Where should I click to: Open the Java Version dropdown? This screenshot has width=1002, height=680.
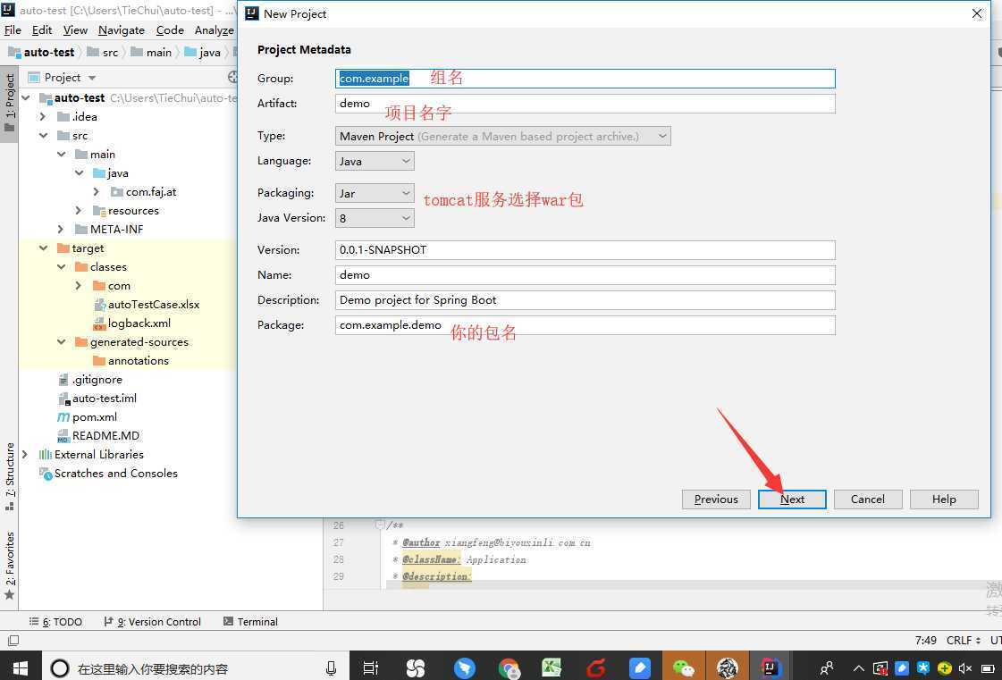pos(375,218)
